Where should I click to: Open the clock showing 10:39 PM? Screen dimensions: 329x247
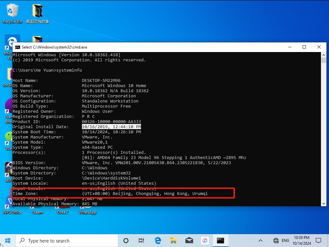pos(302,241)
